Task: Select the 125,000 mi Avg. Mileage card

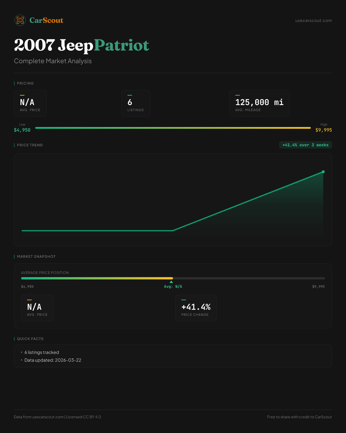Action: (259, 103)
